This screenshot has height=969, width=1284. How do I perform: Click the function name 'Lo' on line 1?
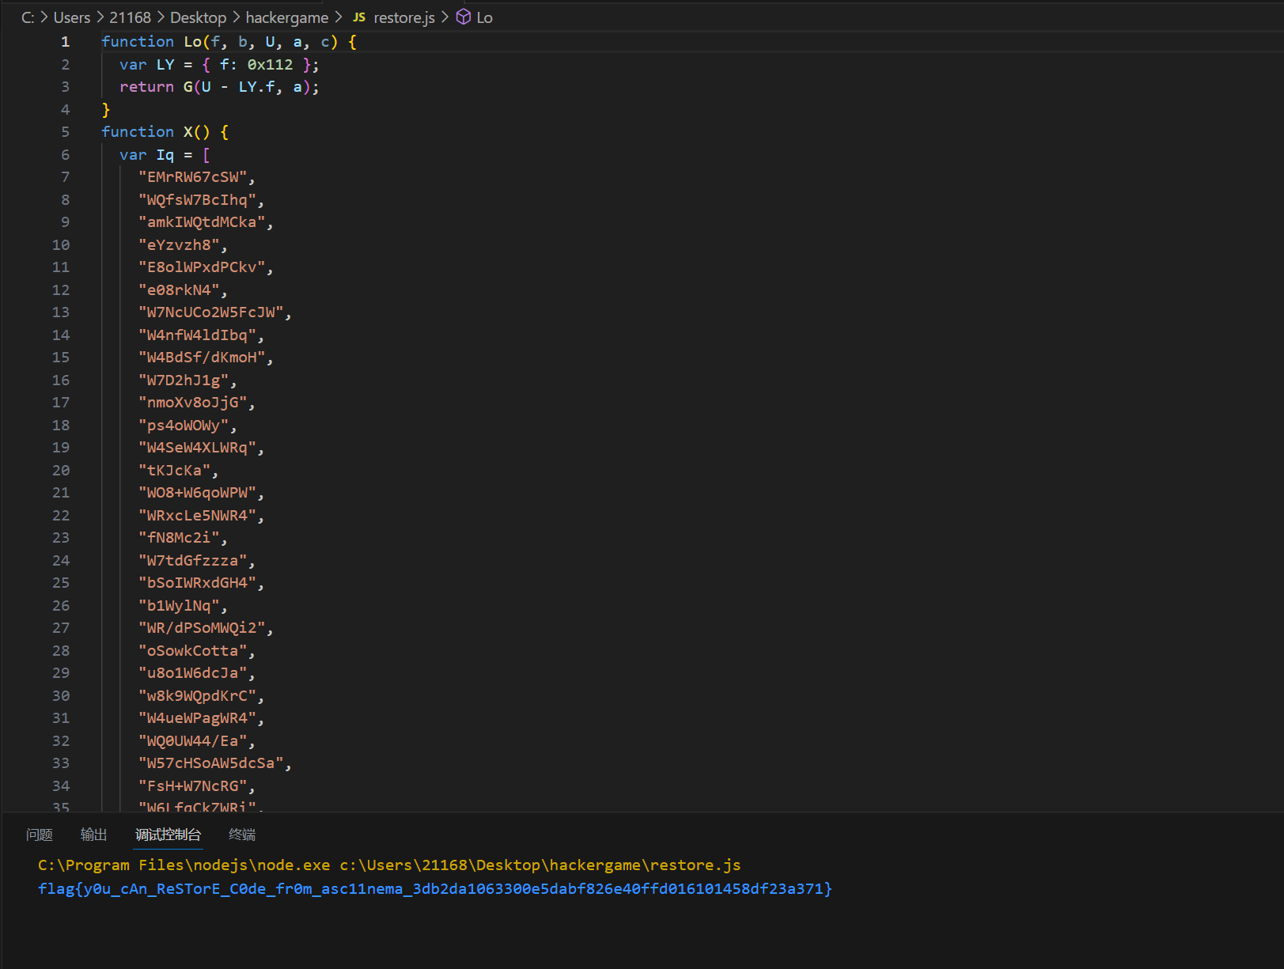click(x=193, y=42)
